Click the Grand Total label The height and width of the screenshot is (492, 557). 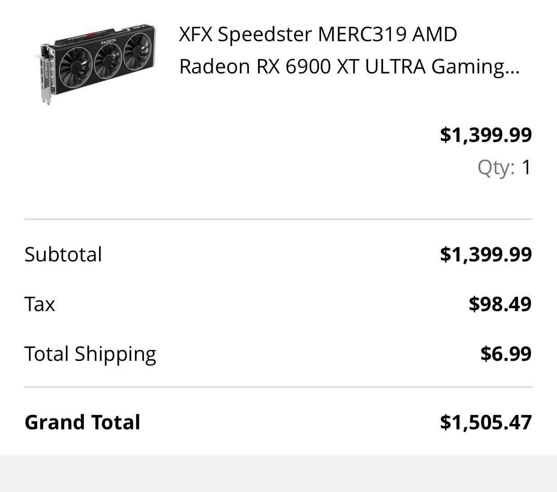(83, 422)
